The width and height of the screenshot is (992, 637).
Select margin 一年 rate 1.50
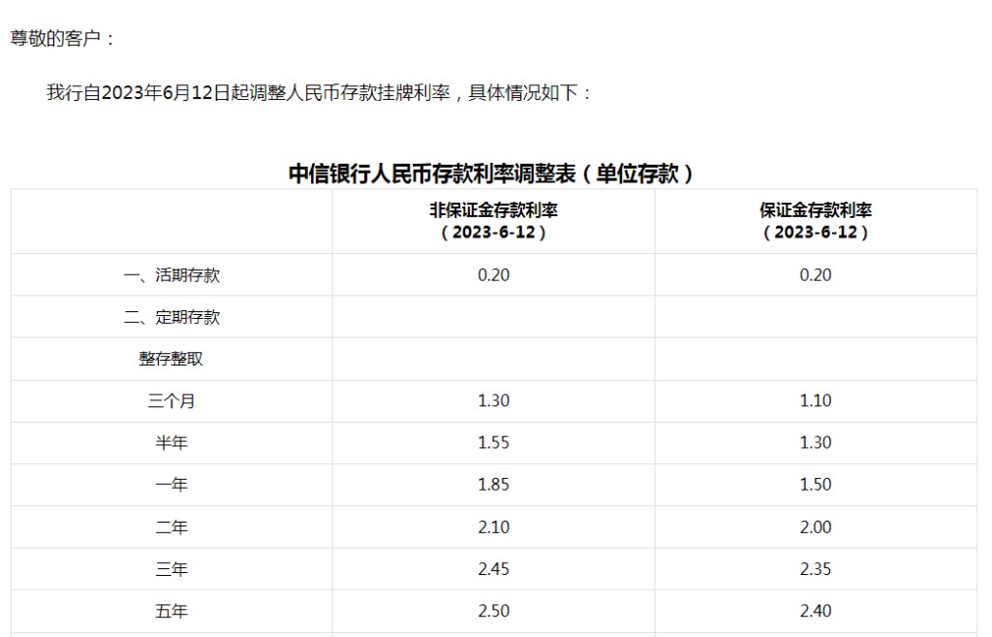(x=816, y=485)
